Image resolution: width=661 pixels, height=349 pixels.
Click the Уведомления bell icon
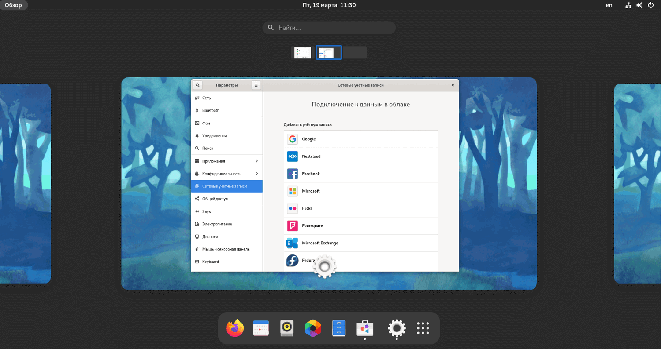[197, 136]
